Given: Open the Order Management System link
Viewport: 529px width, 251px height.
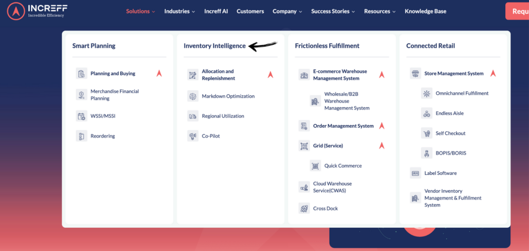Looking at the screenshot, I should click(x=343, y=126).
